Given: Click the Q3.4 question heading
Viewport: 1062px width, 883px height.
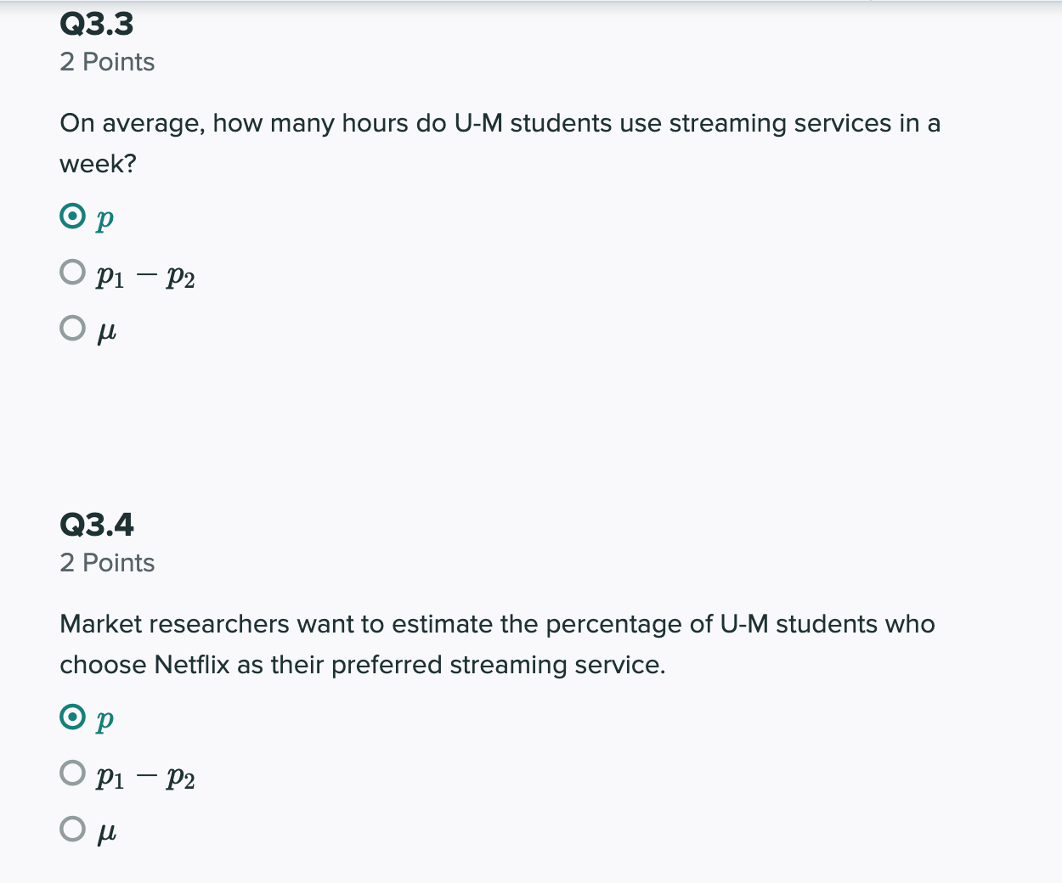Looking at the screenshot, I should (97, 524).
